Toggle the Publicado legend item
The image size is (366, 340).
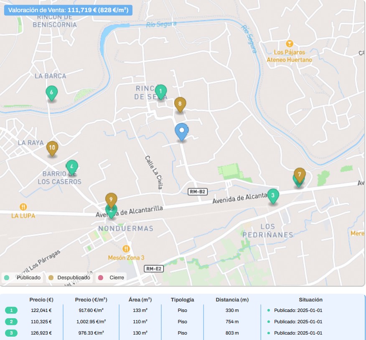(23, 278)
